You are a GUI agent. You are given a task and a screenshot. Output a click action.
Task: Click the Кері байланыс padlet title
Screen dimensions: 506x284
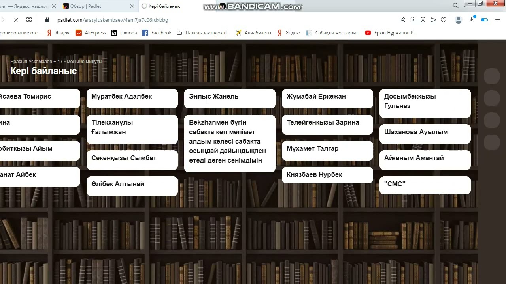pyautogui.click(x=43, y=71)
